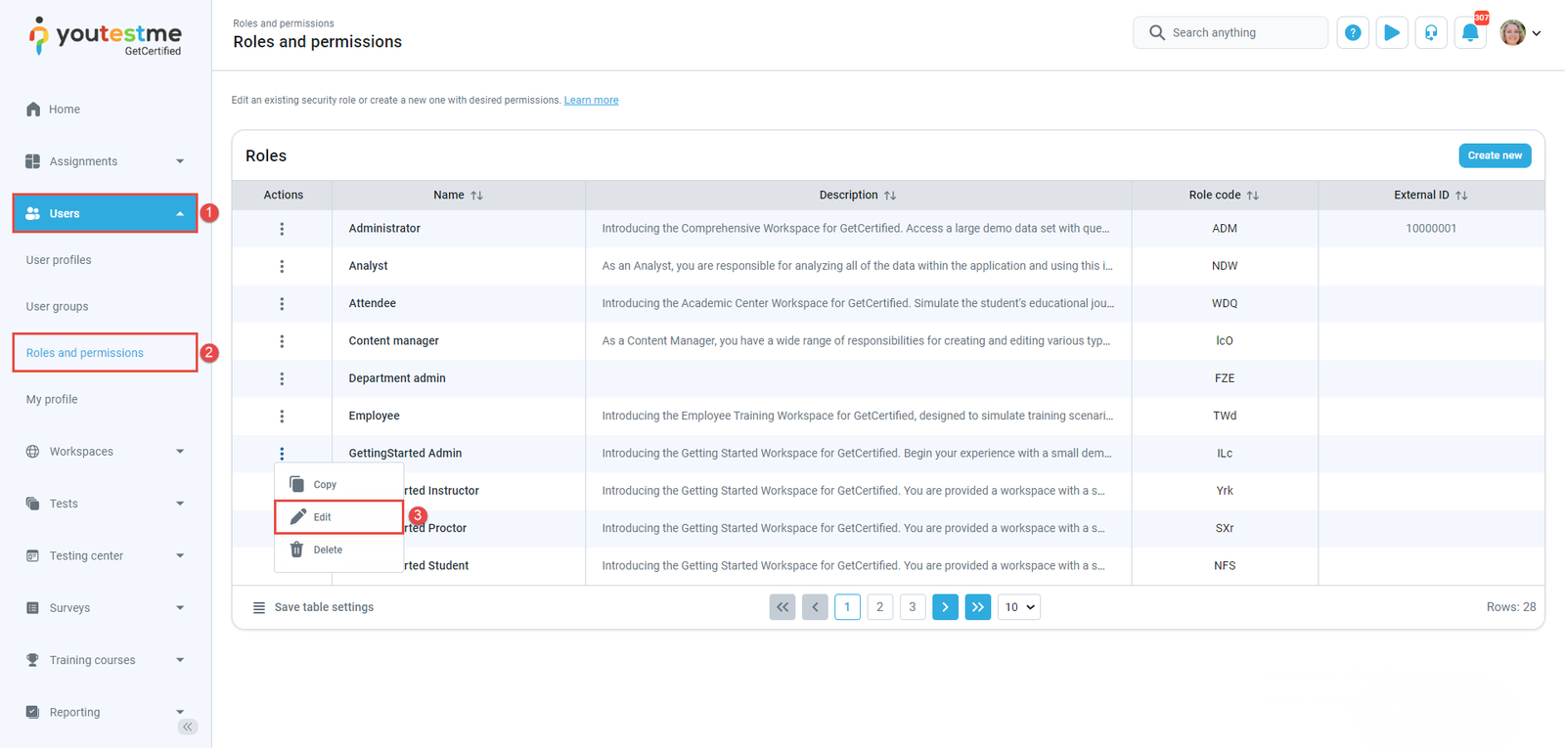Click the play video tutorial icon
The image size is (1565, 748).
click(x=1392, y=33)
